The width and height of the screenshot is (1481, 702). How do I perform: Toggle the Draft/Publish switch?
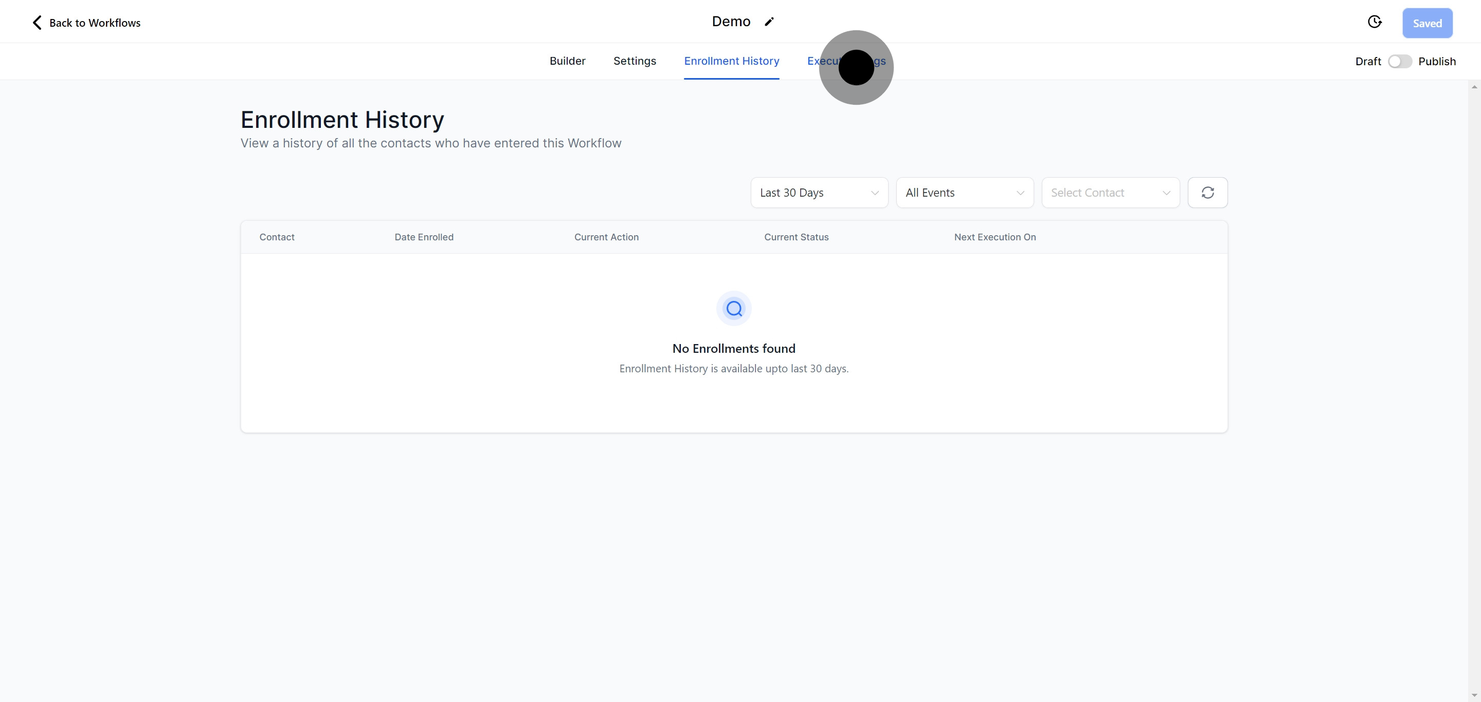1399,62
